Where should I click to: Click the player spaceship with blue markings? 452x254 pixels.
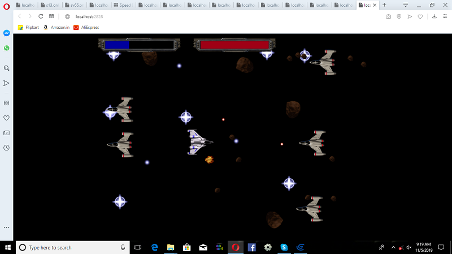[x=200, y=142]
